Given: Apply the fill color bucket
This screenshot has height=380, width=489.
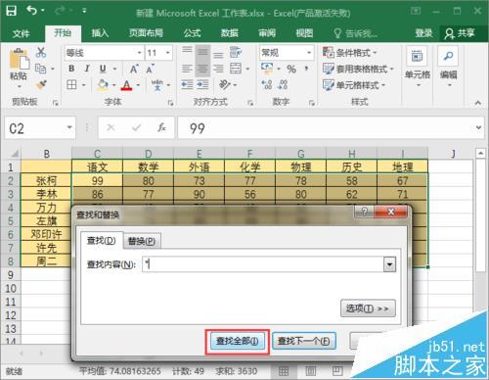Looking at the screenshot, I should [103, 85].
